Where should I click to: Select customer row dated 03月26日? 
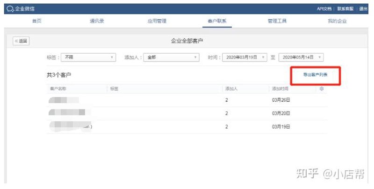pos(187,100)
